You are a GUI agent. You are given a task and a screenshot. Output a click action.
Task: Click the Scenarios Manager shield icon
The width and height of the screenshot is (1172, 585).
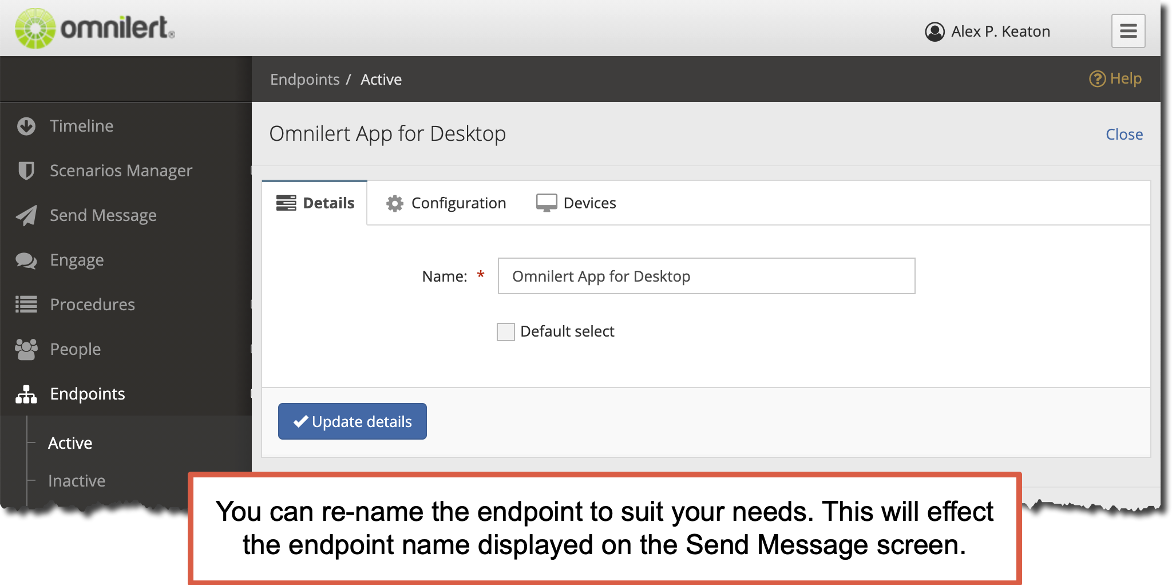coord(26,171)
